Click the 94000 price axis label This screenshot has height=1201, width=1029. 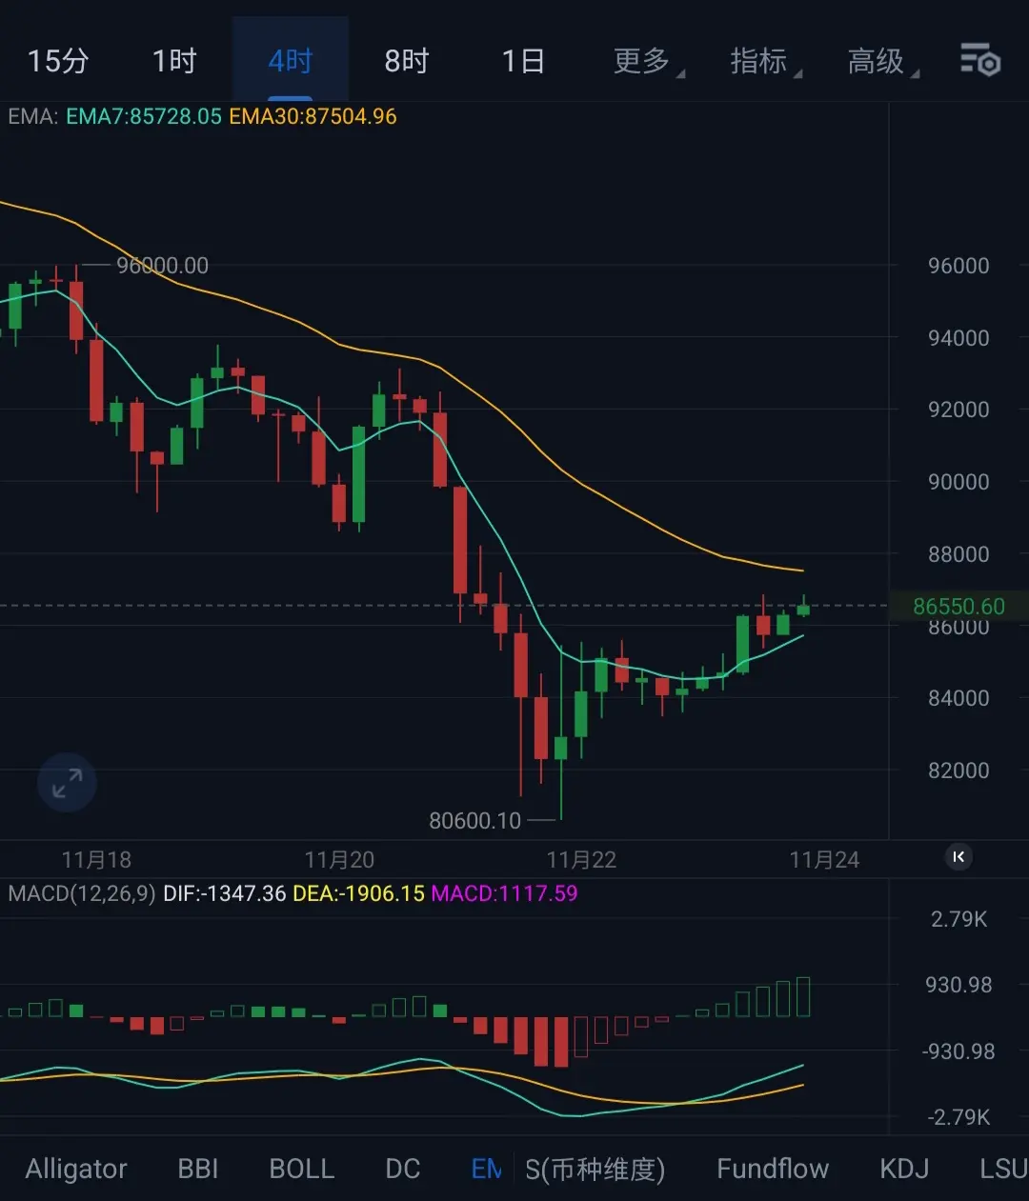point(958,338)
